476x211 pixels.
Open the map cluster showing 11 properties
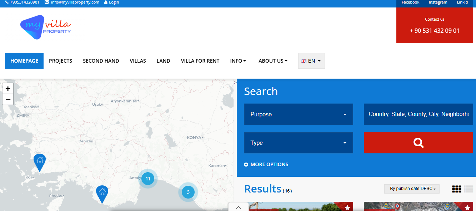tap(148, 179)
